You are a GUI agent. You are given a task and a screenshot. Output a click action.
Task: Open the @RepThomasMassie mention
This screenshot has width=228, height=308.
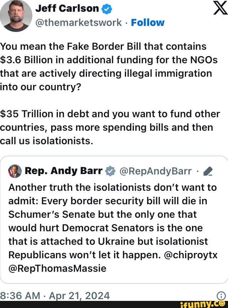coord(57,268)
